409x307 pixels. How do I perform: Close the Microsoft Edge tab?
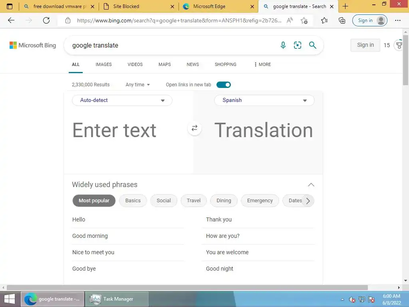tap(252, 6)
